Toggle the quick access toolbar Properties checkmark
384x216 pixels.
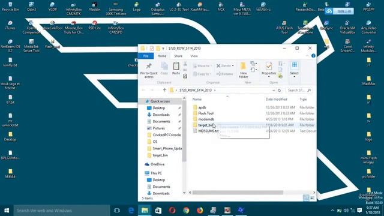152,49
